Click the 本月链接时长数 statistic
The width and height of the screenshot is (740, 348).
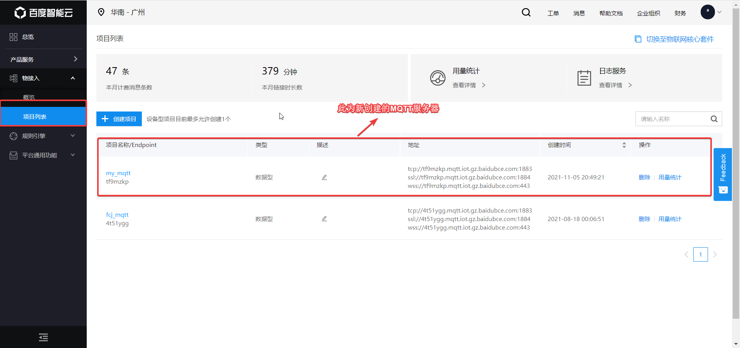tap(282, 88)
